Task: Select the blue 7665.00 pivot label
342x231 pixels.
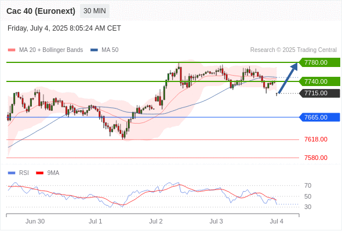Action: coord(319,117)
